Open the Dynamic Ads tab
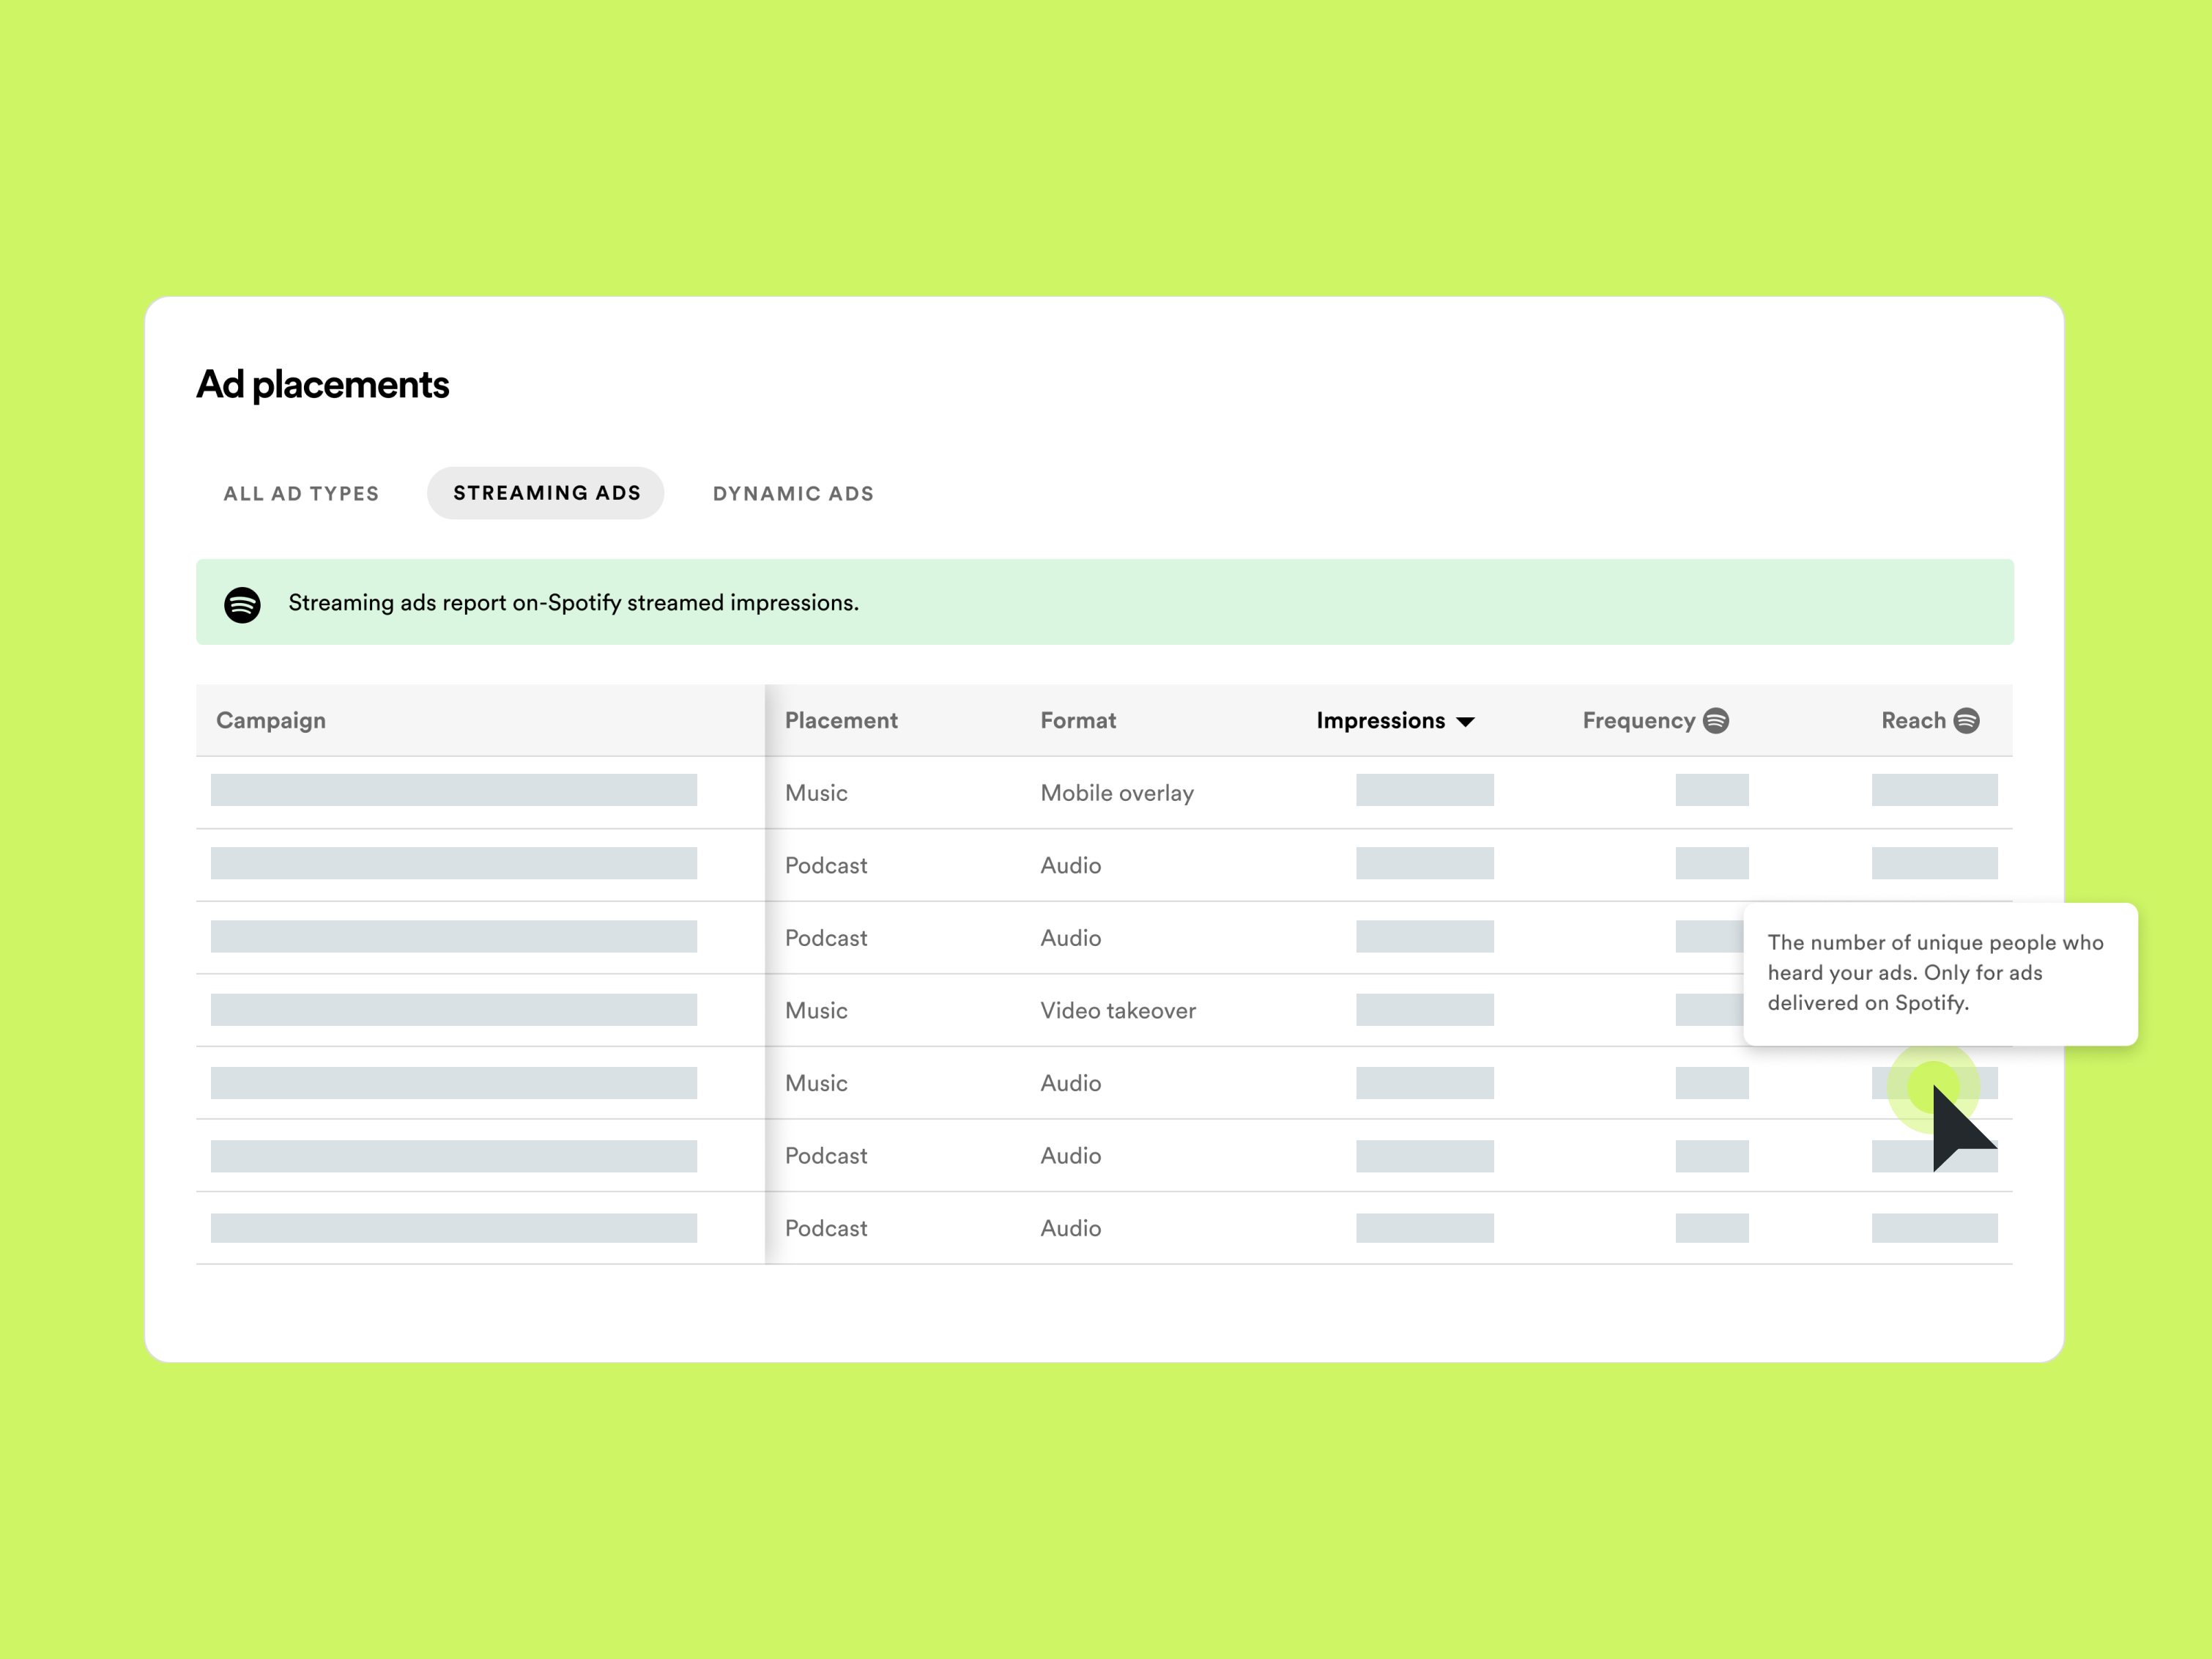Screen dimensions: 2212x1659 793,493
